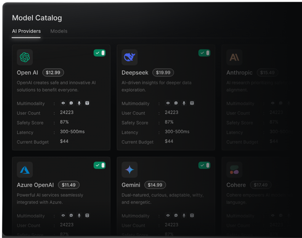Click Azure OpenAI fourth multimodality icon
The height and width of the screenshot is (238, 302).
(87, 215)
